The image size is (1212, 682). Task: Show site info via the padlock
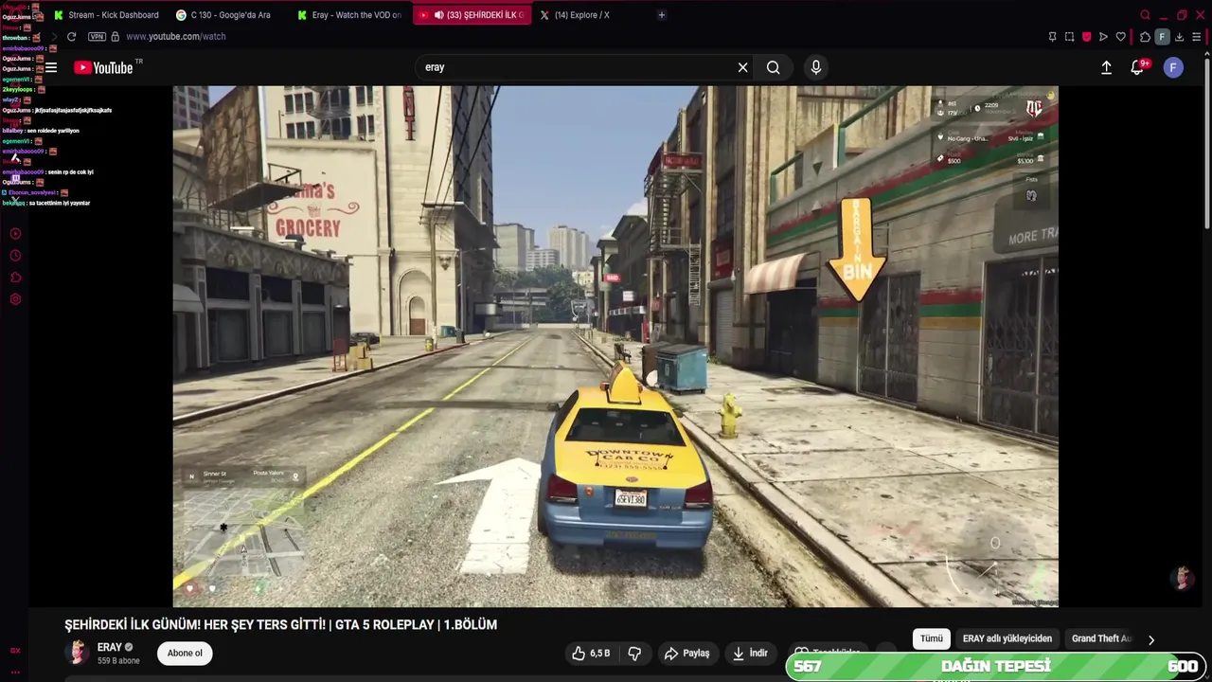[x=115, y=36]
